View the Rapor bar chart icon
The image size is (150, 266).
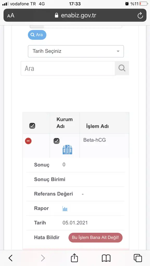tap(65, 209)
